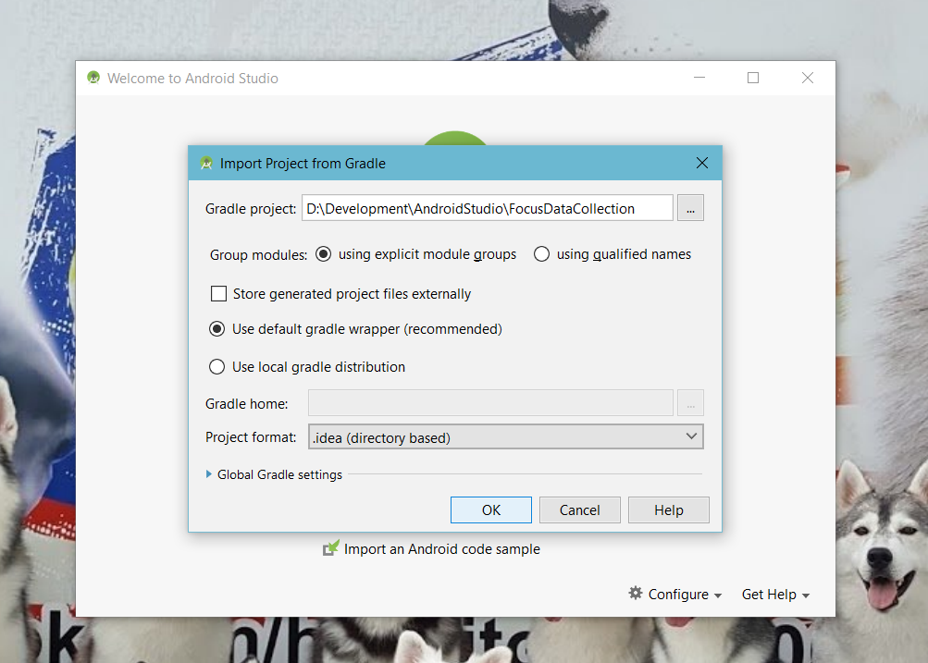Click the 'Group modules:' label
This screenshot has width=928, height=663.
(259, 255)
